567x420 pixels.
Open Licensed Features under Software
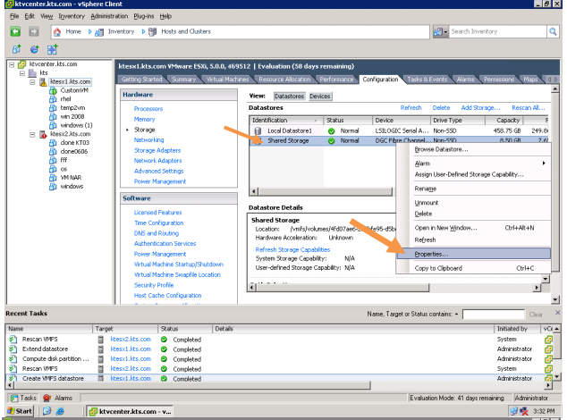pyautogui.click(x=157, y=213)
